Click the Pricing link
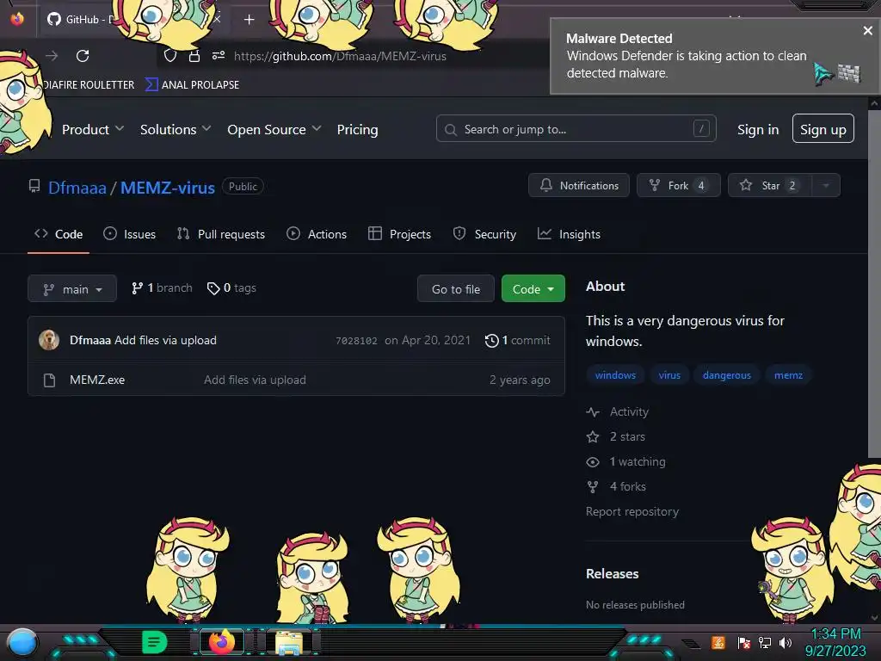The height and width of the screenshot is (661, 881). [357, 129]
